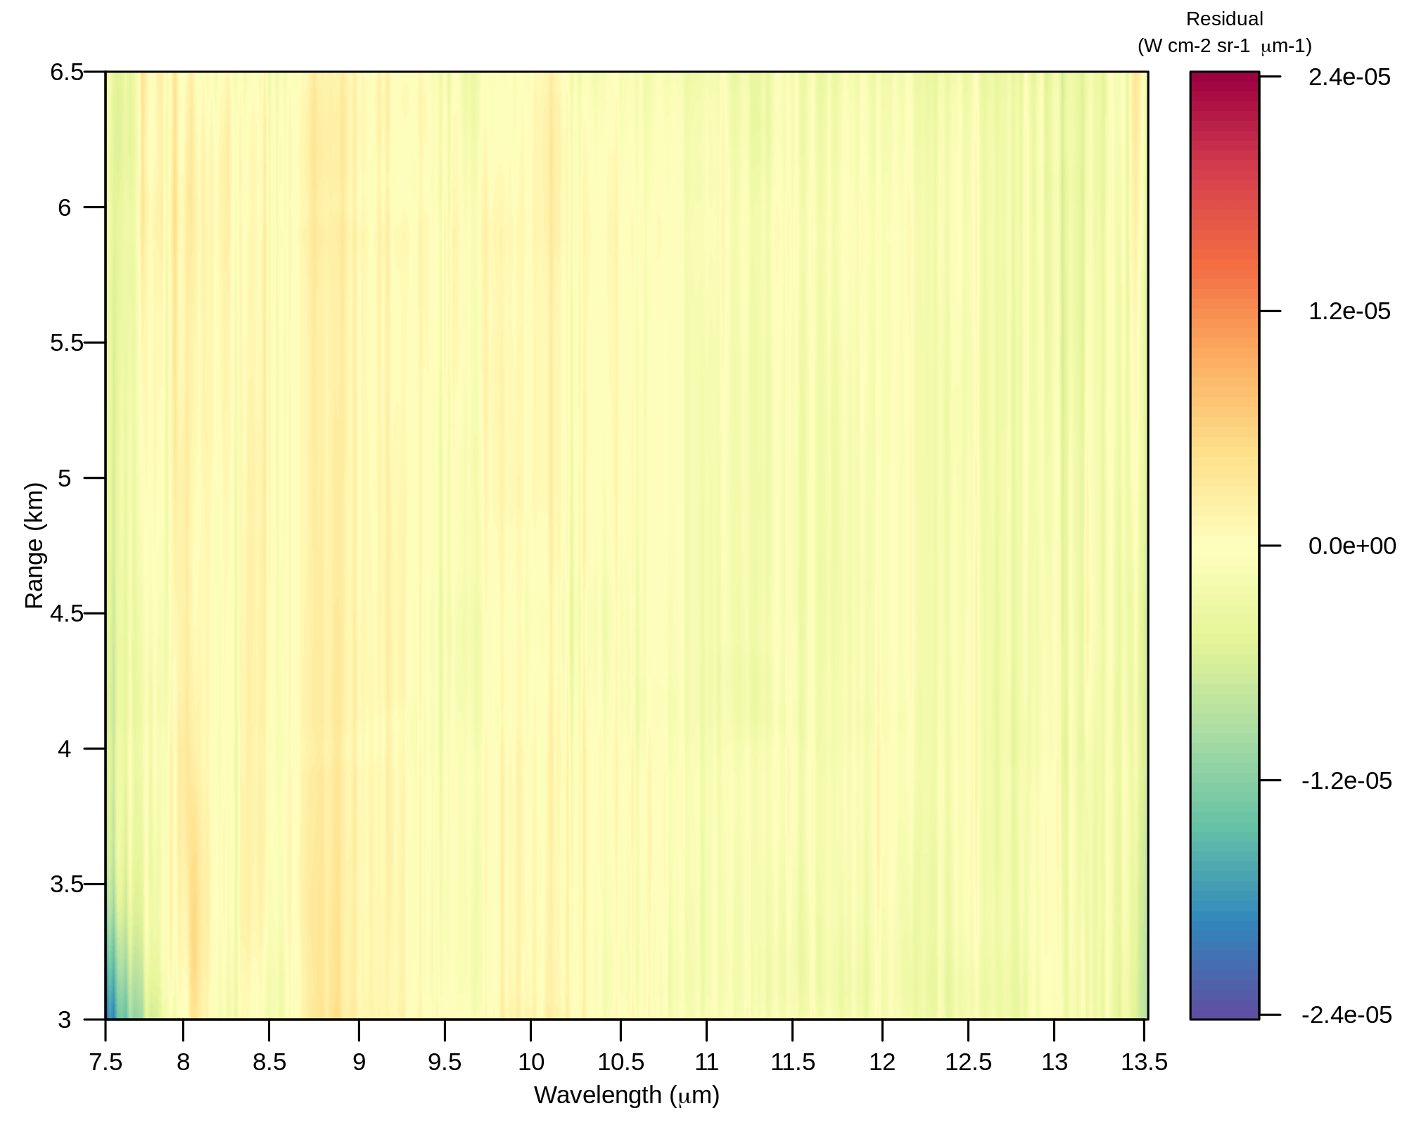Click the 13.5 wavelength tick label
This screenshot has width=1407, height=1125.
click(x=1144, y=1062)
